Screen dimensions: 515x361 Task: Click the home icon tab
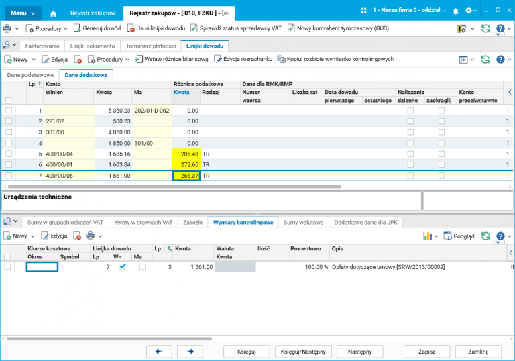click(54, 13)
